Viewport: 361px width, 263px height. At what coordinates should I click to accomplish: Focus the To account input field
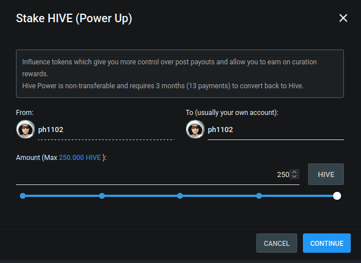pyautogui.click(x=276, y=130)
